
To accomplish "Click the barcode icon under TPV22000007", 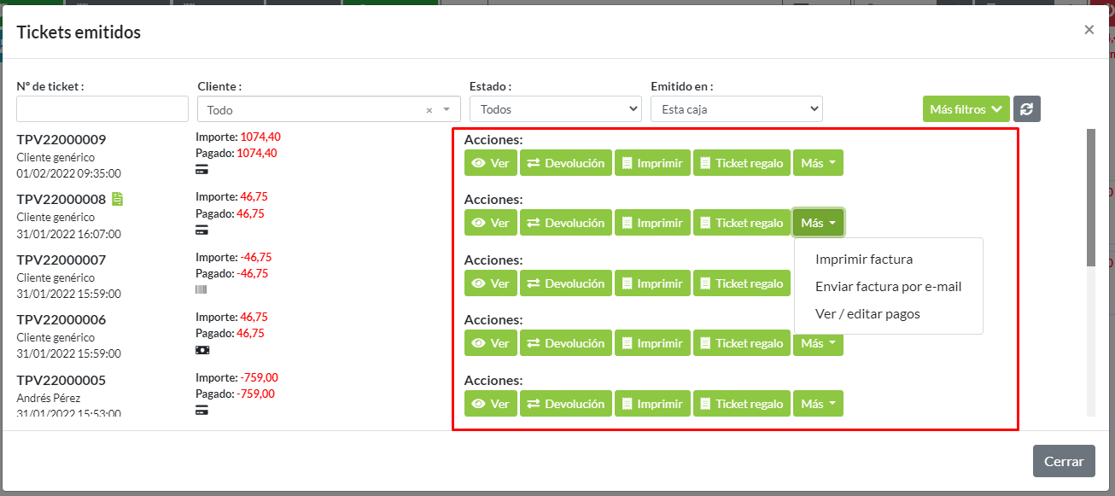I will point(201,289).
